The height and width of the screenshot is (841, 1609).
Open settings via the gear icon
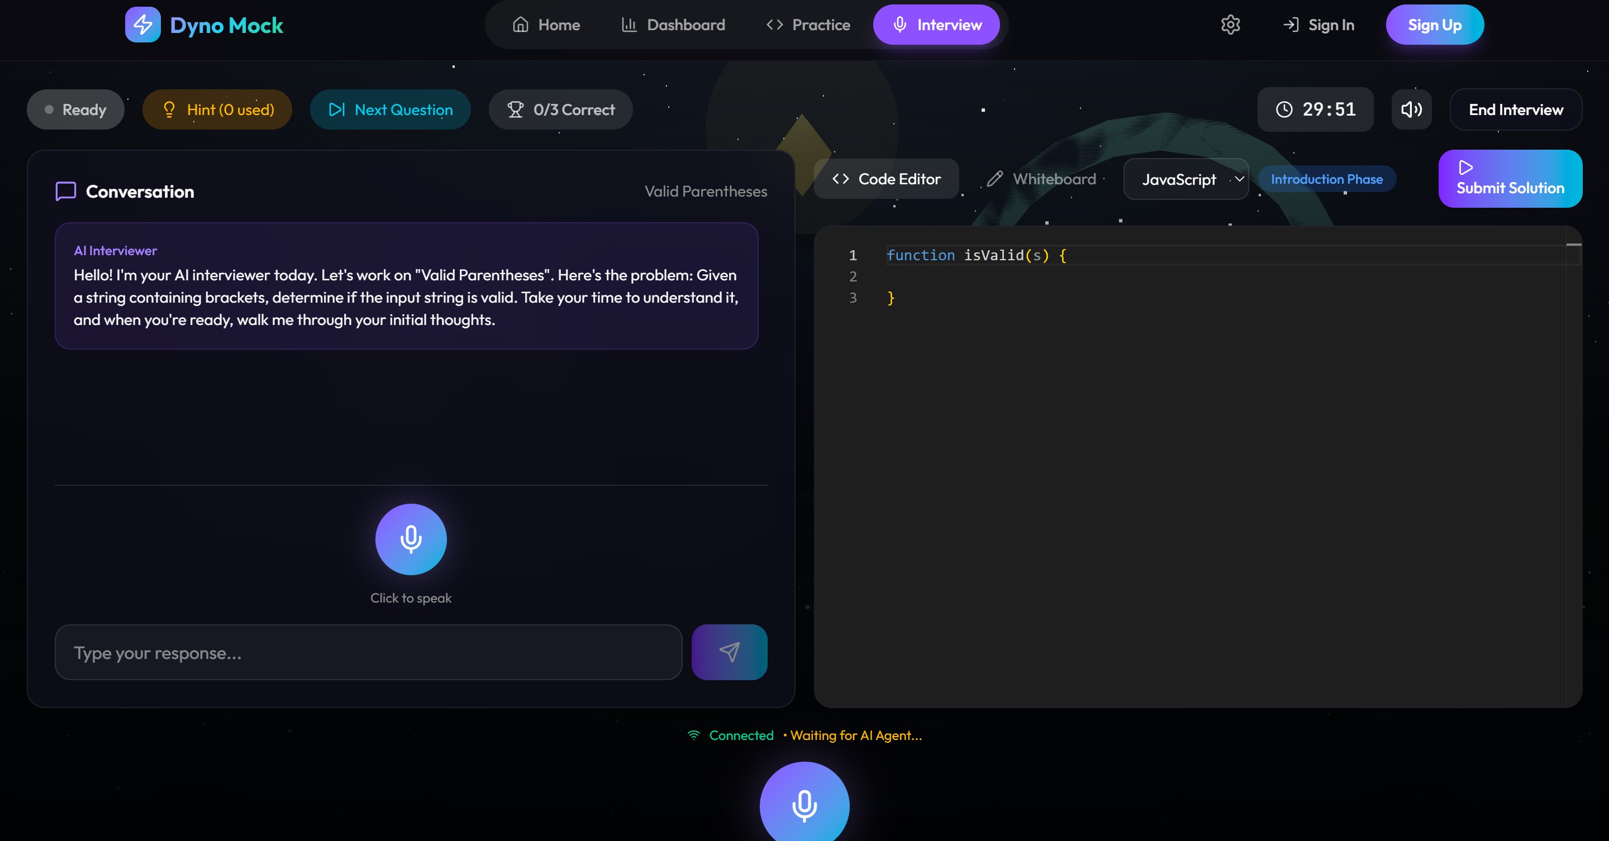coord(1230,25)
